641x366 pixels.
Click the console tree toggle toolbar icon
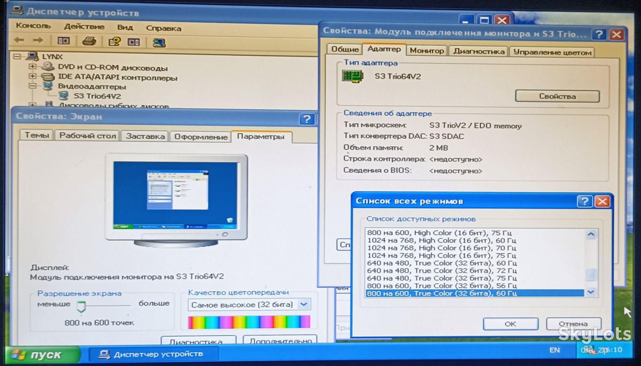tap(63, 41)
